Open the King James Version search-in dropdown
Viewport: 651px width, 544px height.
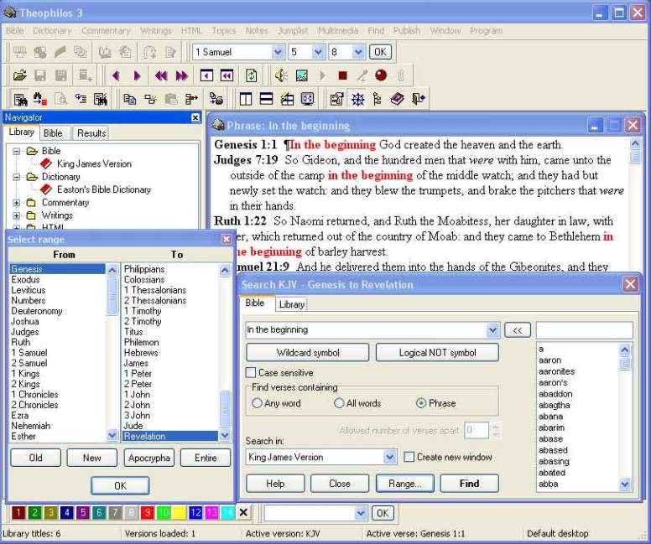tap(389, 458)
